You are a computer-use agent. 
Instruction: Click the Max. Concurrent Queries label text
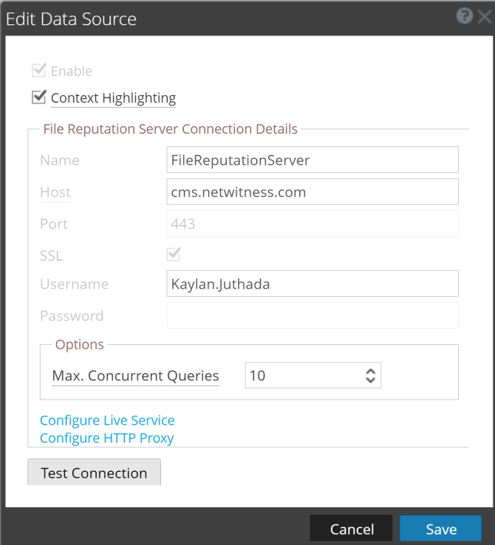(135, 376)
